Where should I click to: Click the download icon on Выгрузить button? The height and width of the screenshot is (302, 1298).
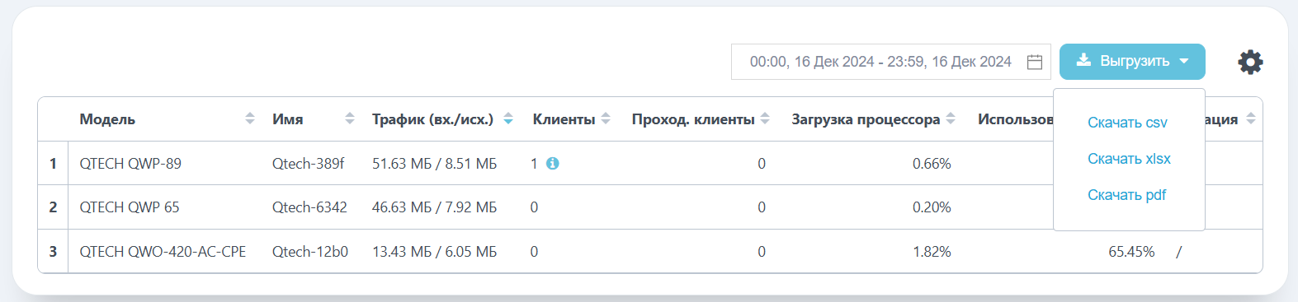[1083, 60]
